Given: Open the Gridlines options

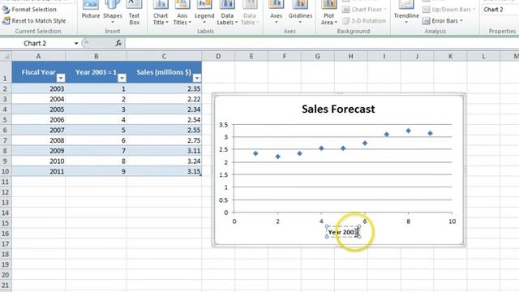Looking at the screenshot, I should tap(300, 12).
